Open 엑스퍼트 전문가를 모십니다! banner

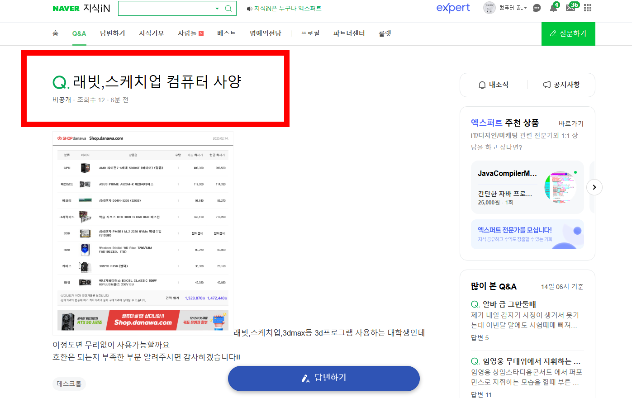pos(527,234)
